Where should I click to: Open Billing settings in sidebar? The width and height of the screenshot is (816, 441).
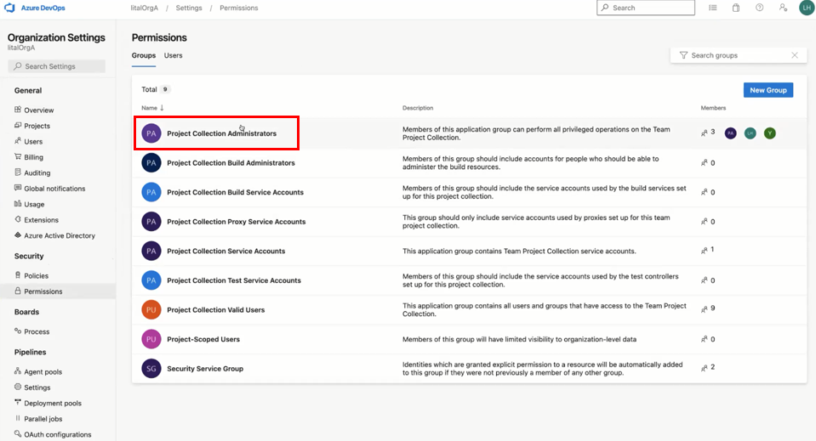click(x=33, y=157)
